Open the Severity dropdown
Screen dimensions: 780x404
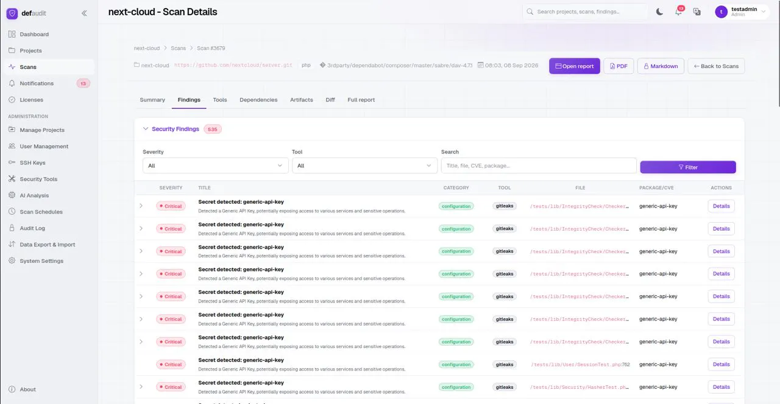[216, 165]
